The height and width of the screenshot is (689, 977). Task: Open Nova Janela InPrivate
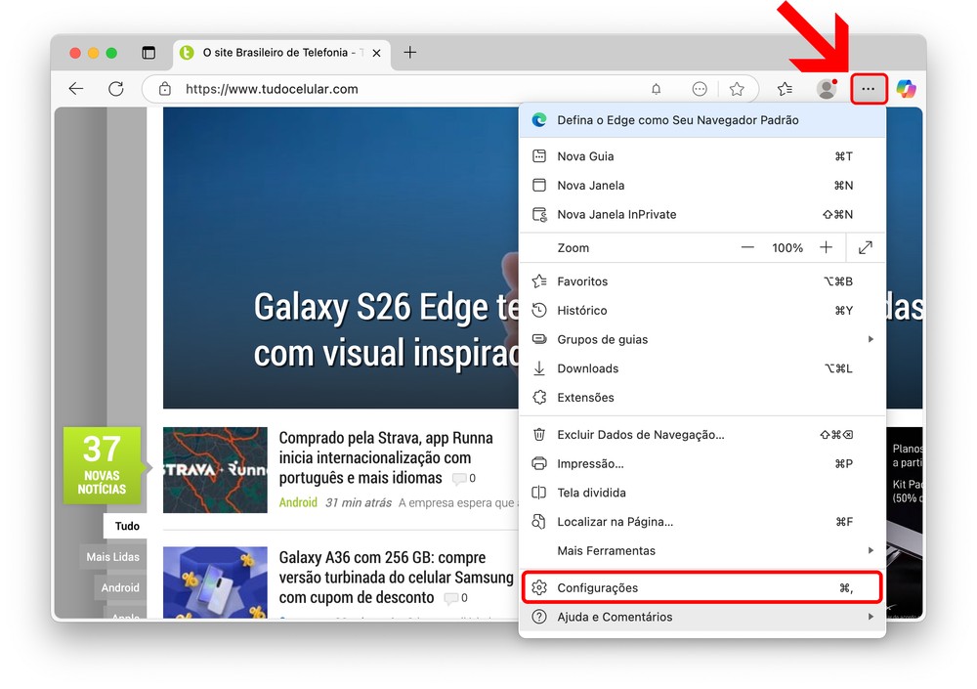[702, 214]
